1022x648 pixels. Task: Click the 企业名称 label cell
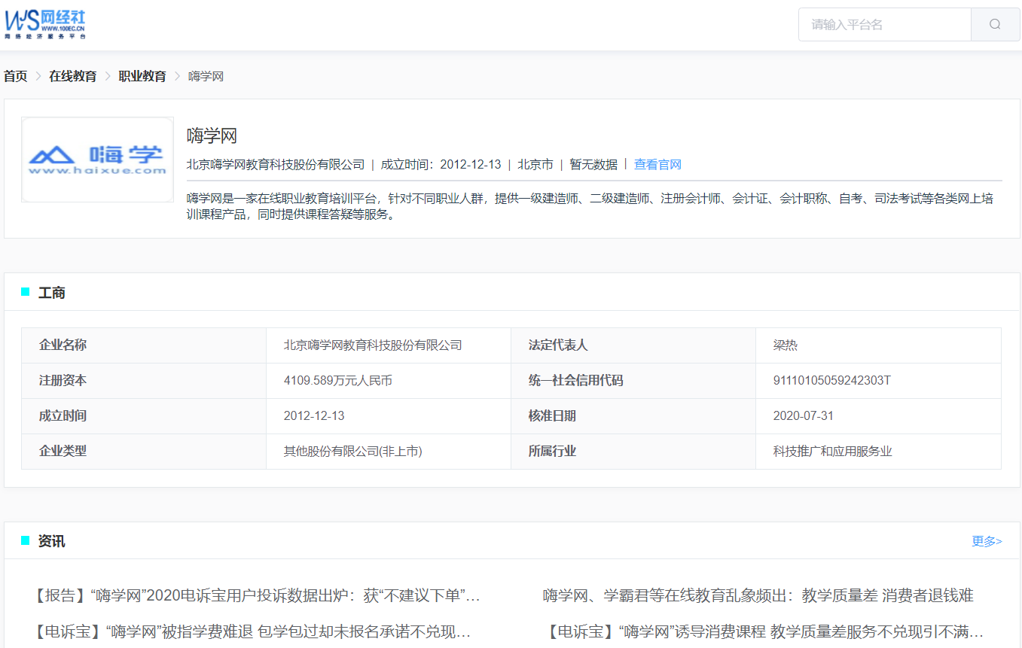pos(144,345)
